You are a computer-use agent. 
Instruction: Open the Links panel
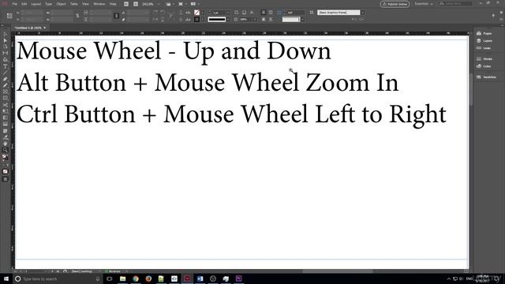(484, 48)
